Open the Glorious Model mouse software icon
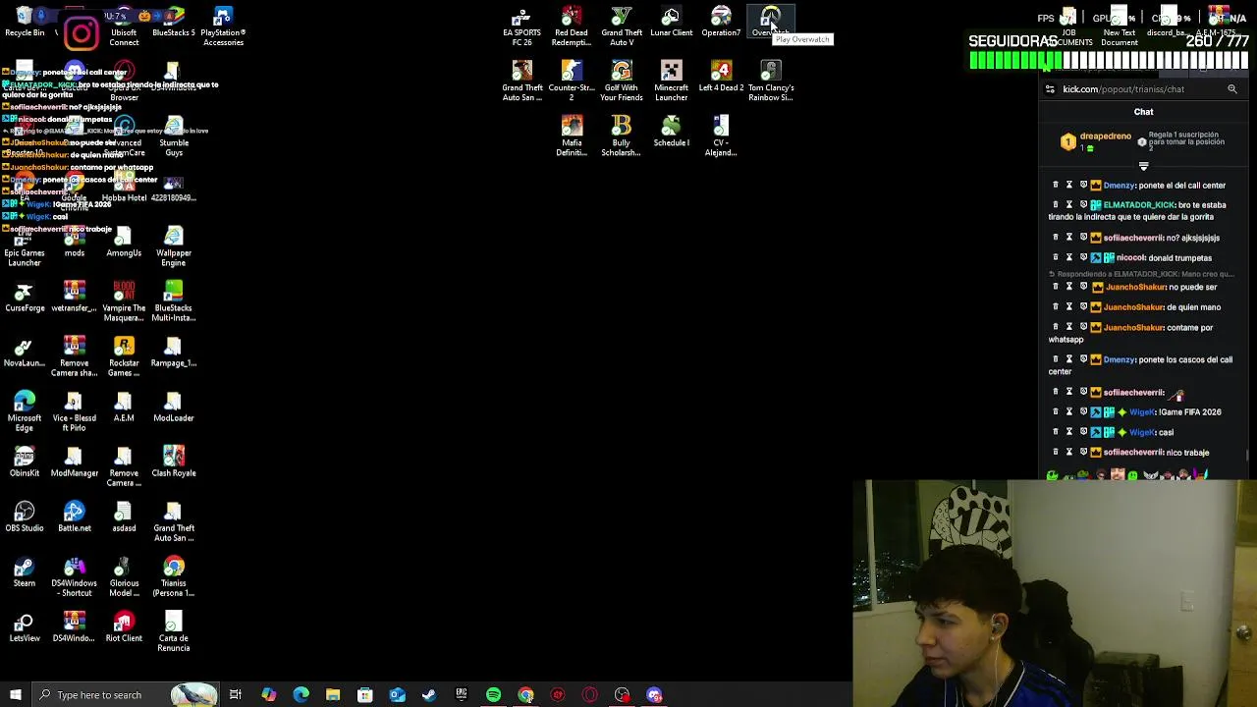 (124, 575)
